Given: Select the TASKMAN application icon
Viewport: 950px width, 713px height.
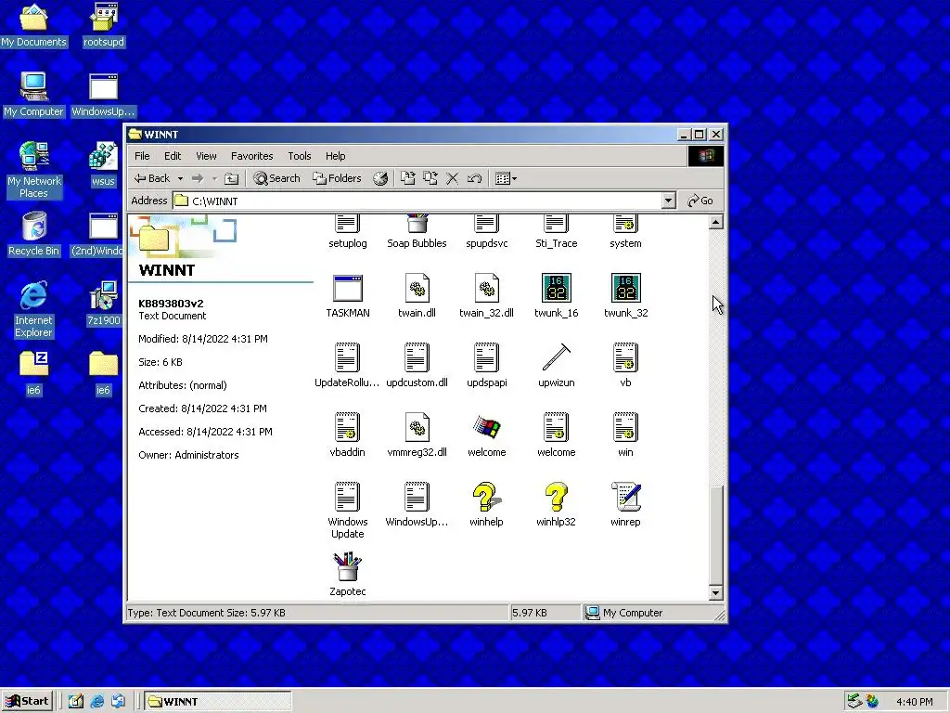Looking at the screenshot, I should (x=348, y=296).
